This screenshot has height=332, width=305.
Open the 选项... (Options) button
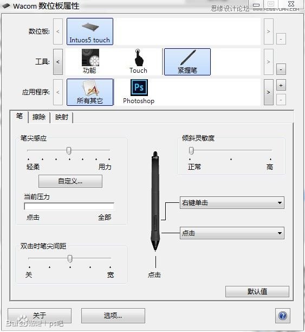pos(113,316)
